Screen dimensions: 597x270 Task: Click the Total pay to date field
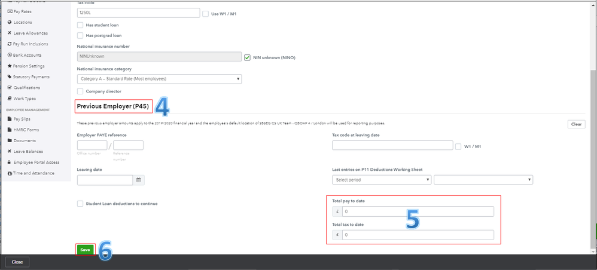[418, 211]
